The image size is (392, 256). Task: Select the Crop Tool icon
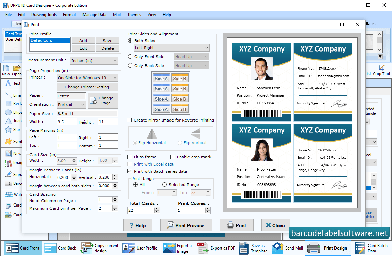point(381,68)
